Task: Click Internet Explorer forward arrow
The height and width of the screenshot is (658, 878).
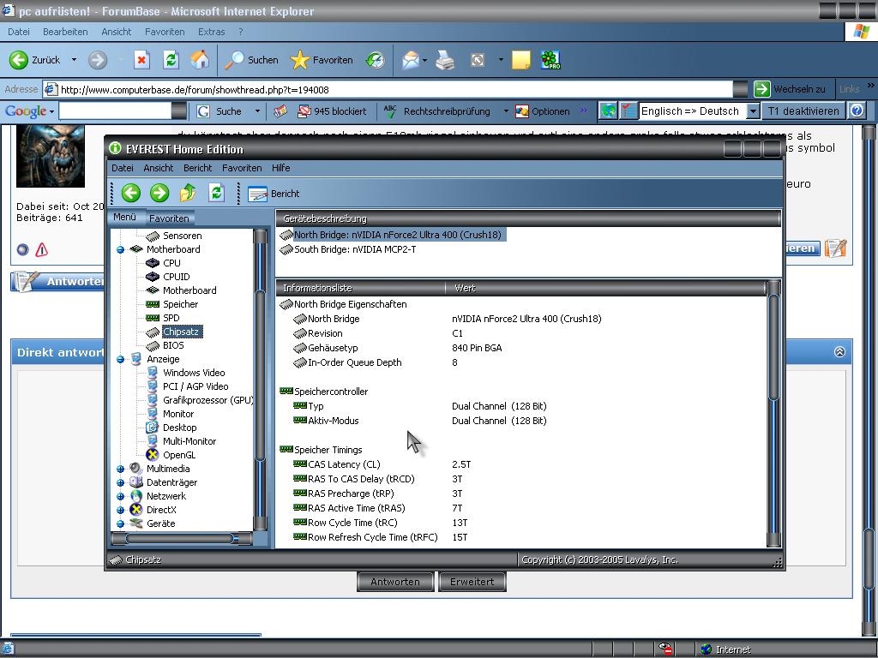Action: [x=98, y=60]
